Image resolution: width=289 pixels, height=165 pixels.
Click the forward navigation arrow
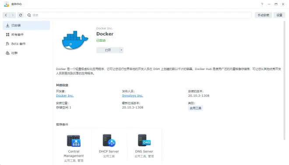point(13,15)
